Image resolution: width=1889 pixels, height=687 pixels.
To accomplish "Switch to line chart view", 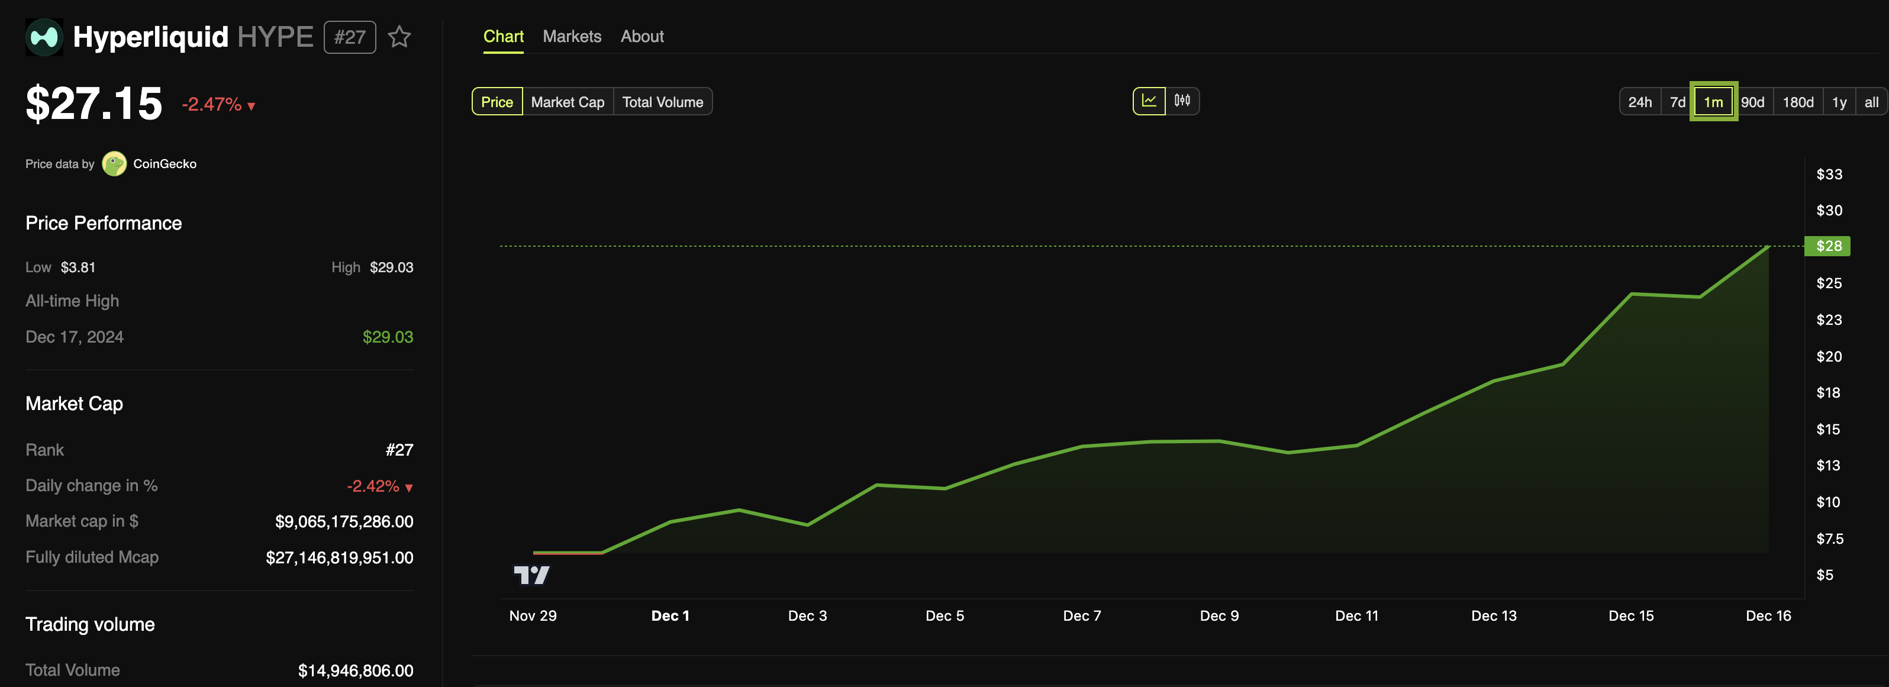I will point(1149,100).
